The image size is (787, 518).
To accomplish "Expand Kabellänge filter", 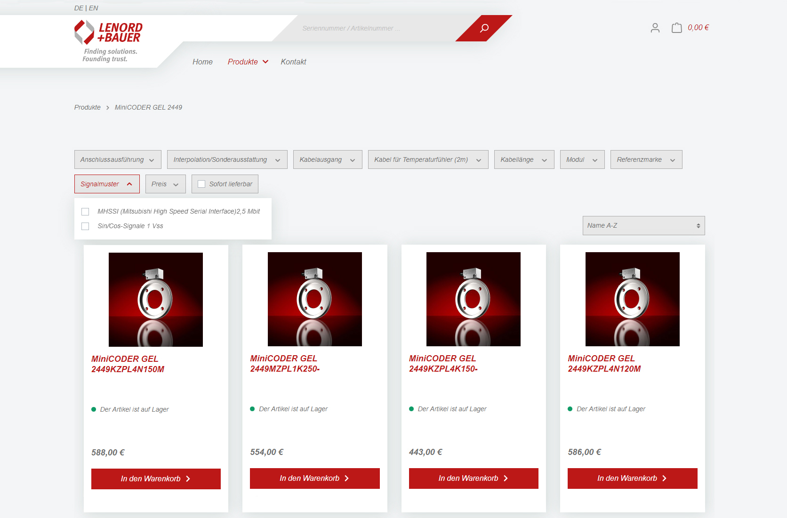I will (x=524, y=159).
